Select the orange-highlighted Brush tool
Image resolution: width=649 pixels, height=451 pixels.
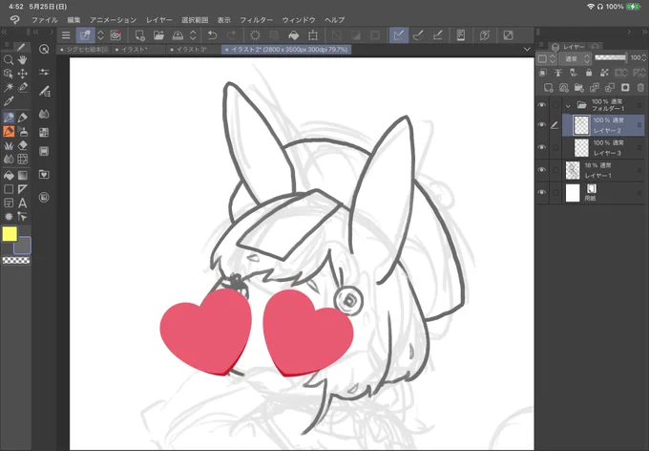[9, 132]
